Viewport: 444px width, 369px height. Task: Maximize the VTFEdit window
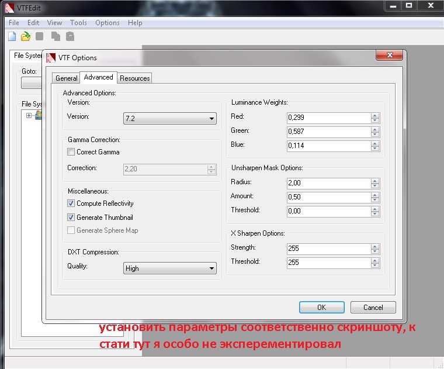click(409, 6)
